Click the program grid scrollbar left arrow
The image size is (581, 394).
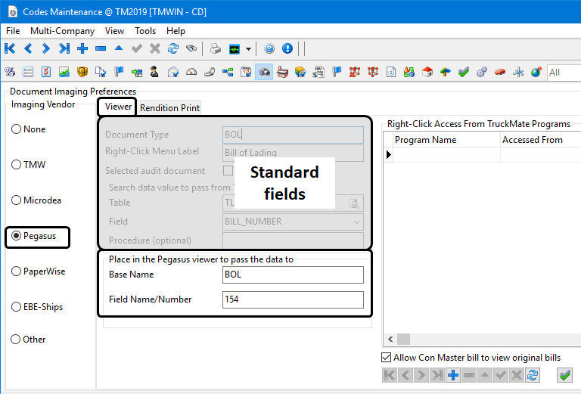point(390,339)
